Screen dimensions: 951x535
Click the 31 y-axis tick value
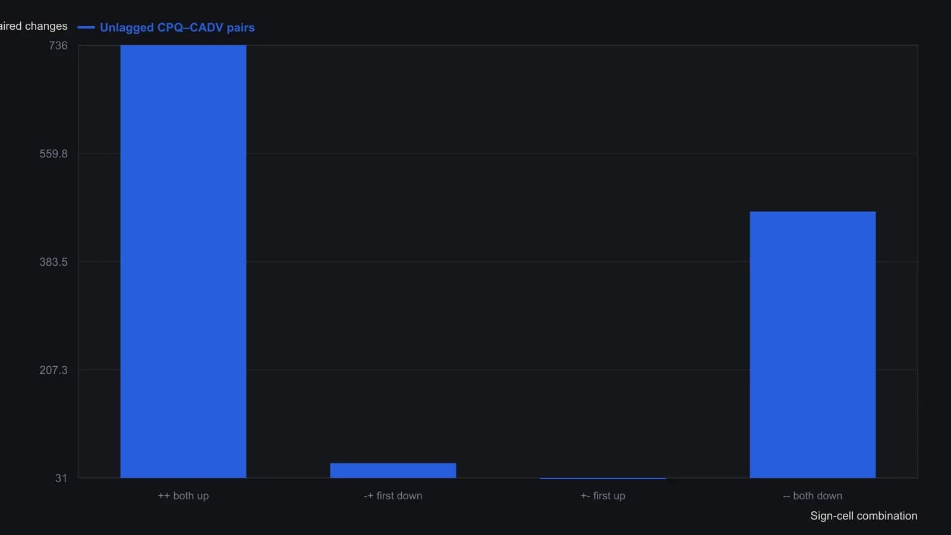tap(61, 479)
